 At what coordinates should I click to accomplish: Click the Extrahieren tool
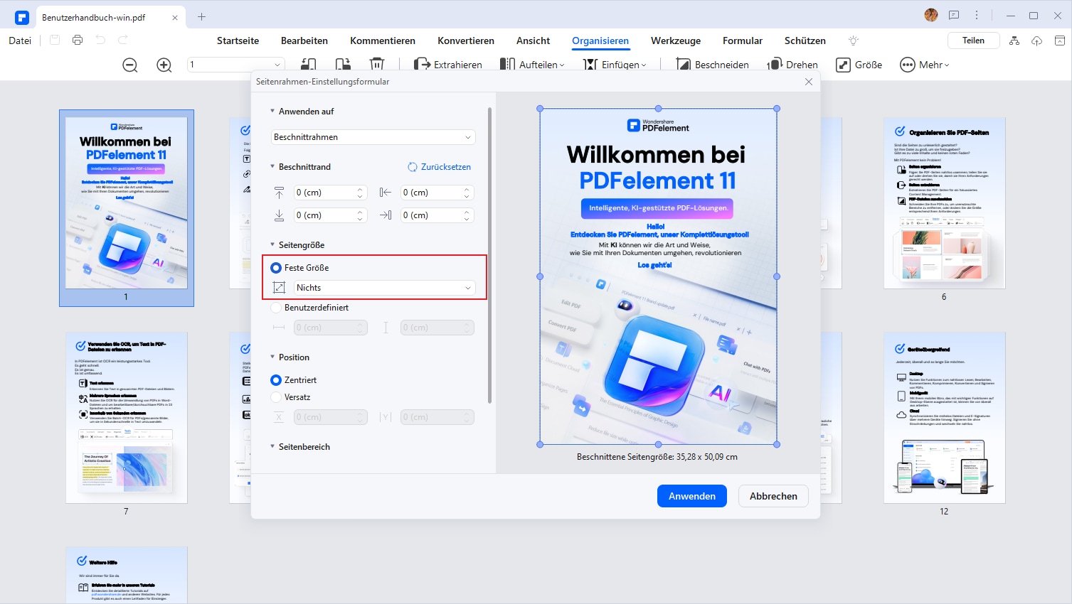(448, 65)
